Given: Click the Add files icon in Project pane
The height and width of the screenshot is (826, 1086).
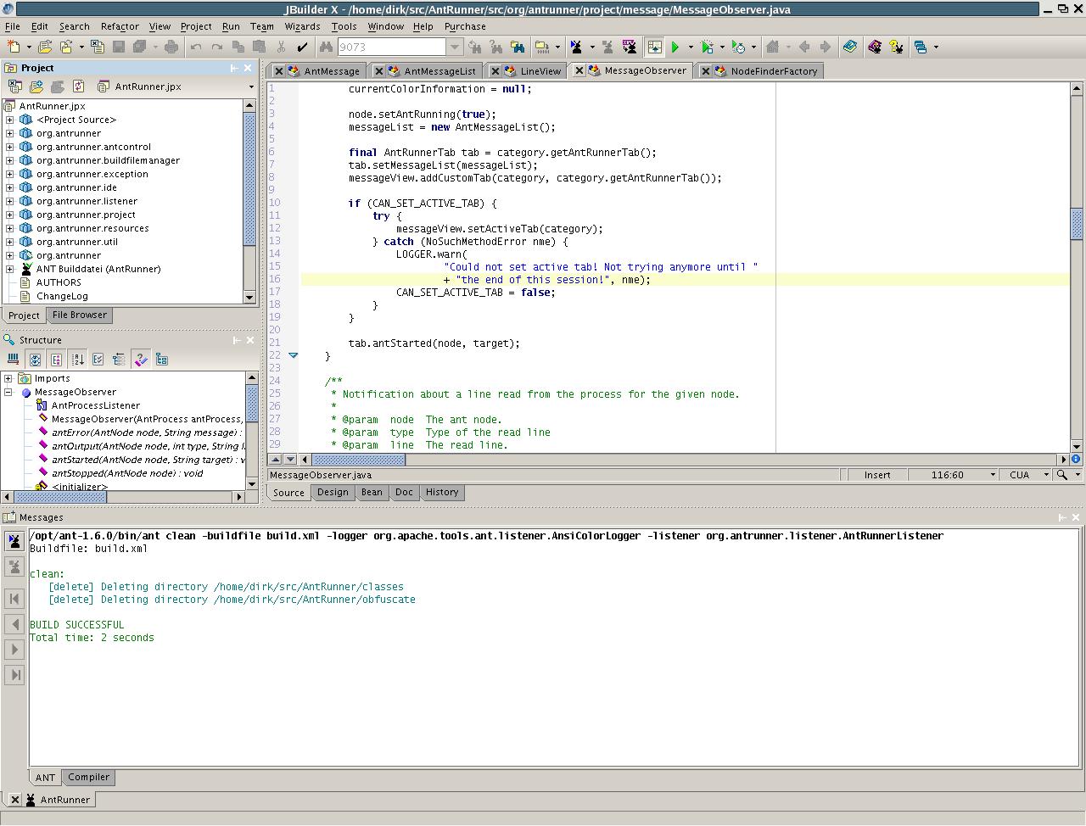Looking at the screenshot, I should click(36, 87).
